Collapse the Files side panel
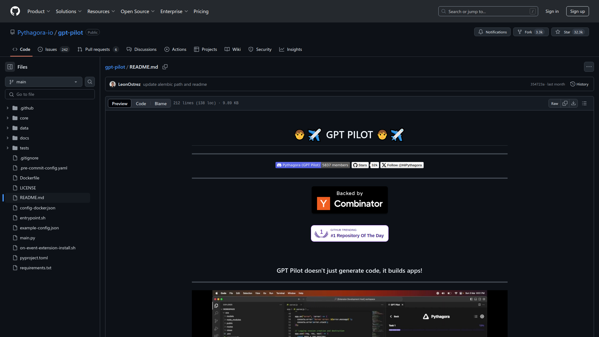The width and height of the screenshot is (599, 337). point(10,67)
